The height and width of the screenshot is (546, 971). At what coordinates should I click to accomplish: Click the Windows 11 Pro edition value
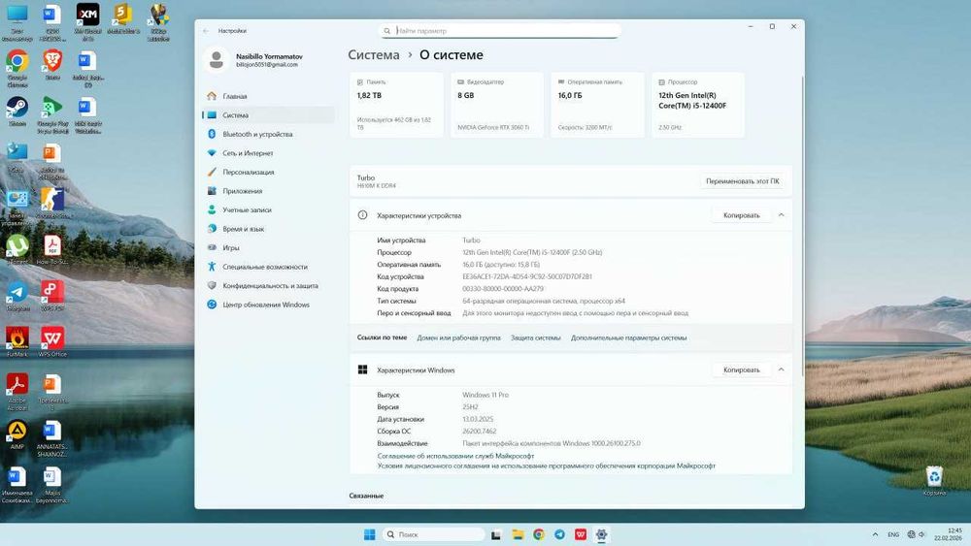click(485, 395)
